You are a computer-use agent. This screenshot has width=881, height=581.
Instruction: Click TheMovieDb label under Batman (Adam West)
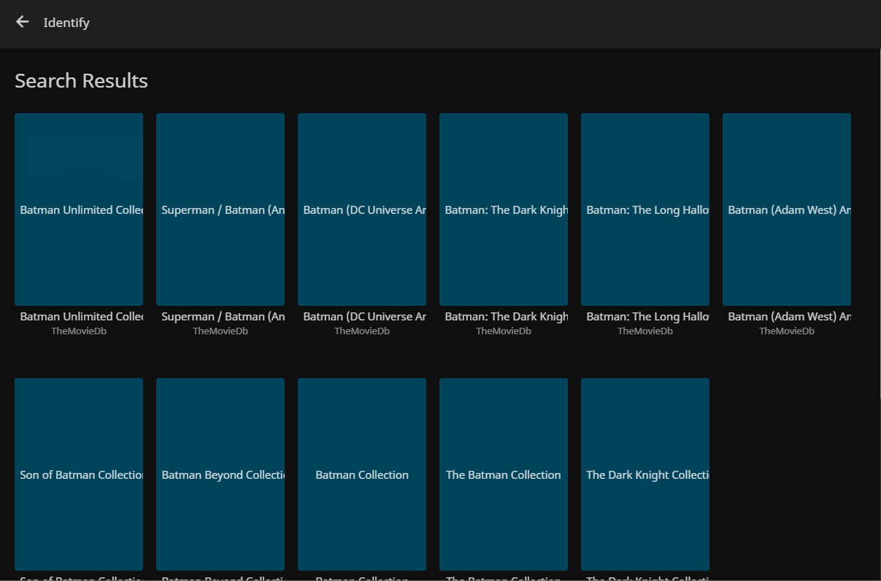787,331
